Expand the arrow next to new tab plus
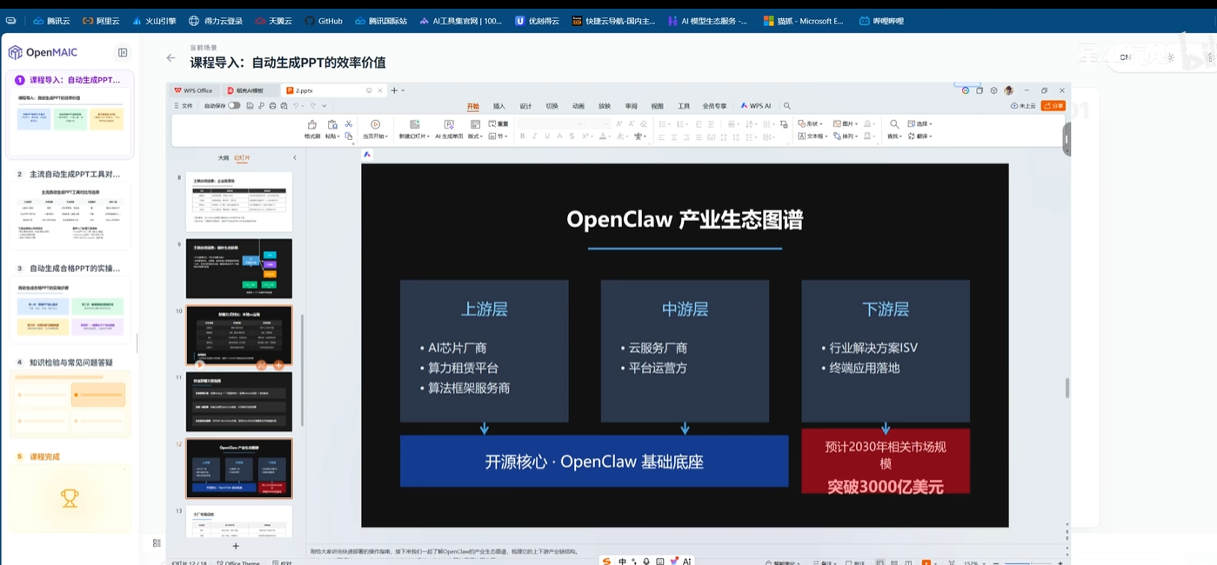Screen dimensions: 1217x565 coord(403,90)
